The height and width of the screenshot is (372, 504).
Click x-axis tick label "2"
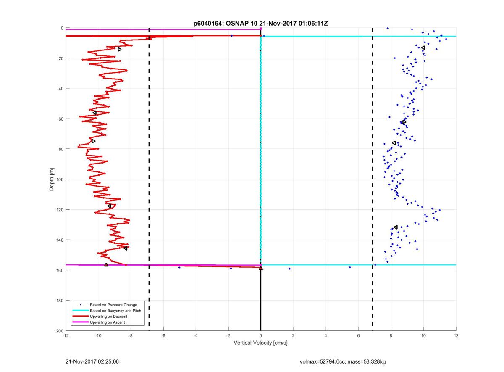pos(293,336)
